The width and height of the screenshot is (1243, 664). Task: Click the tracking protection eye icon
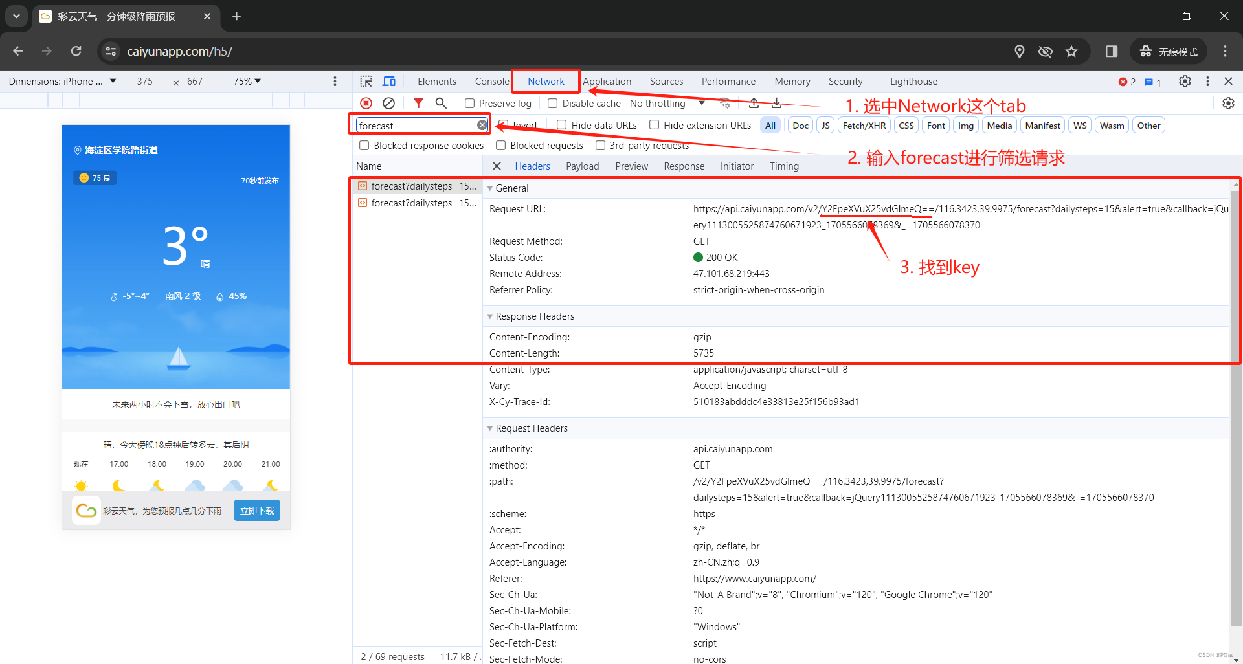coord(1045,52)
